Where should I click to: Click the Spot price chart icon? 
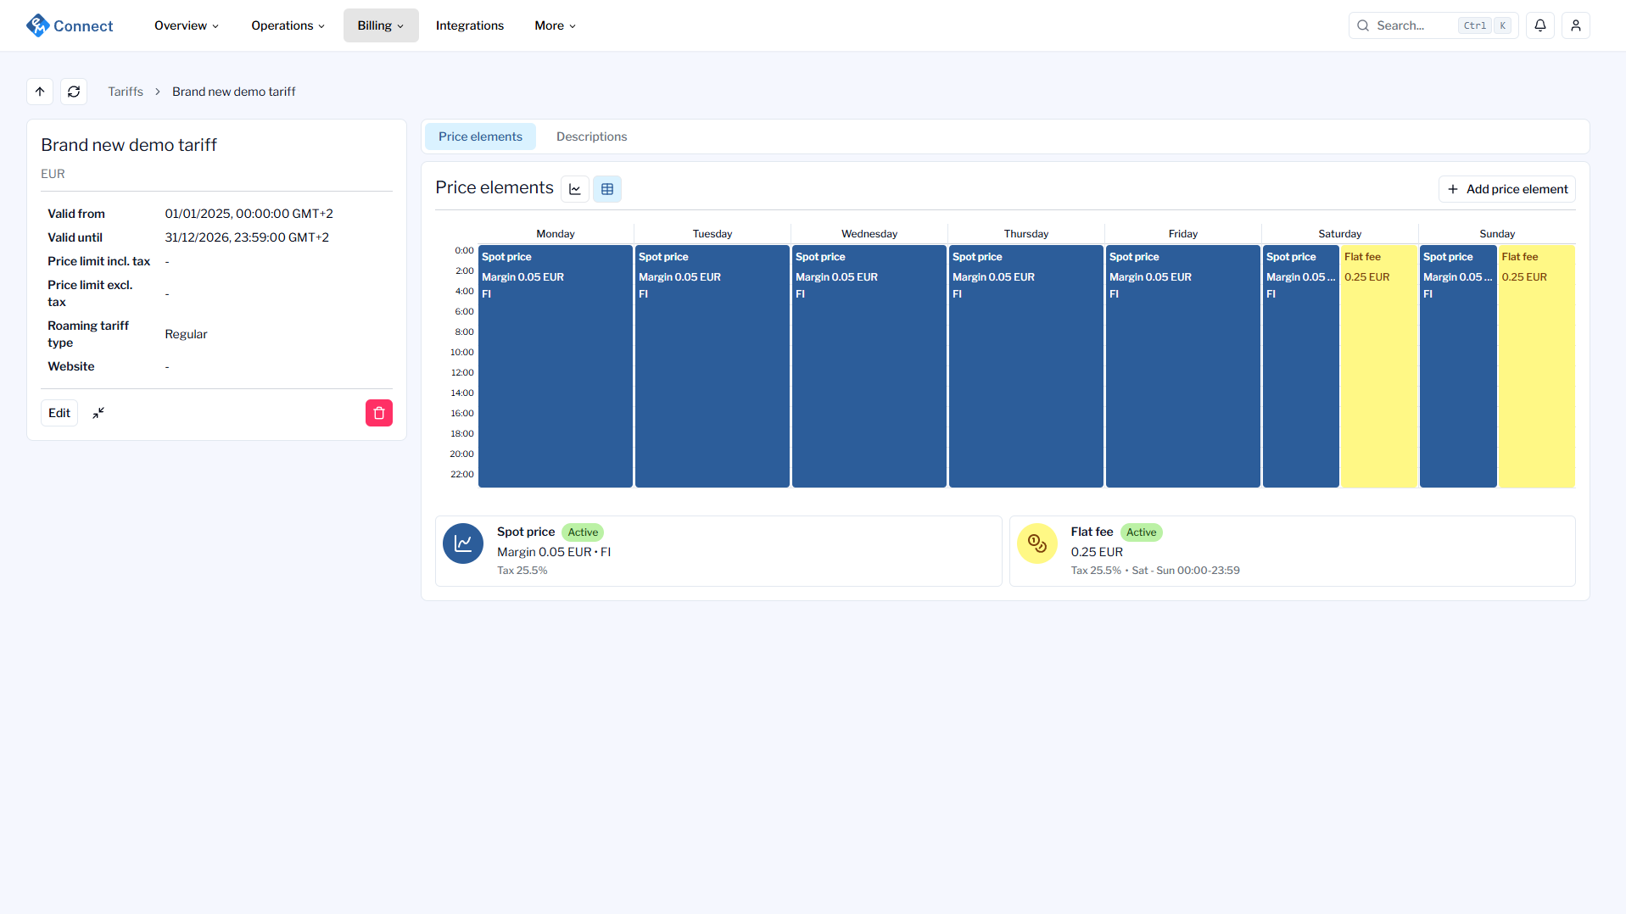coord(463,543)
